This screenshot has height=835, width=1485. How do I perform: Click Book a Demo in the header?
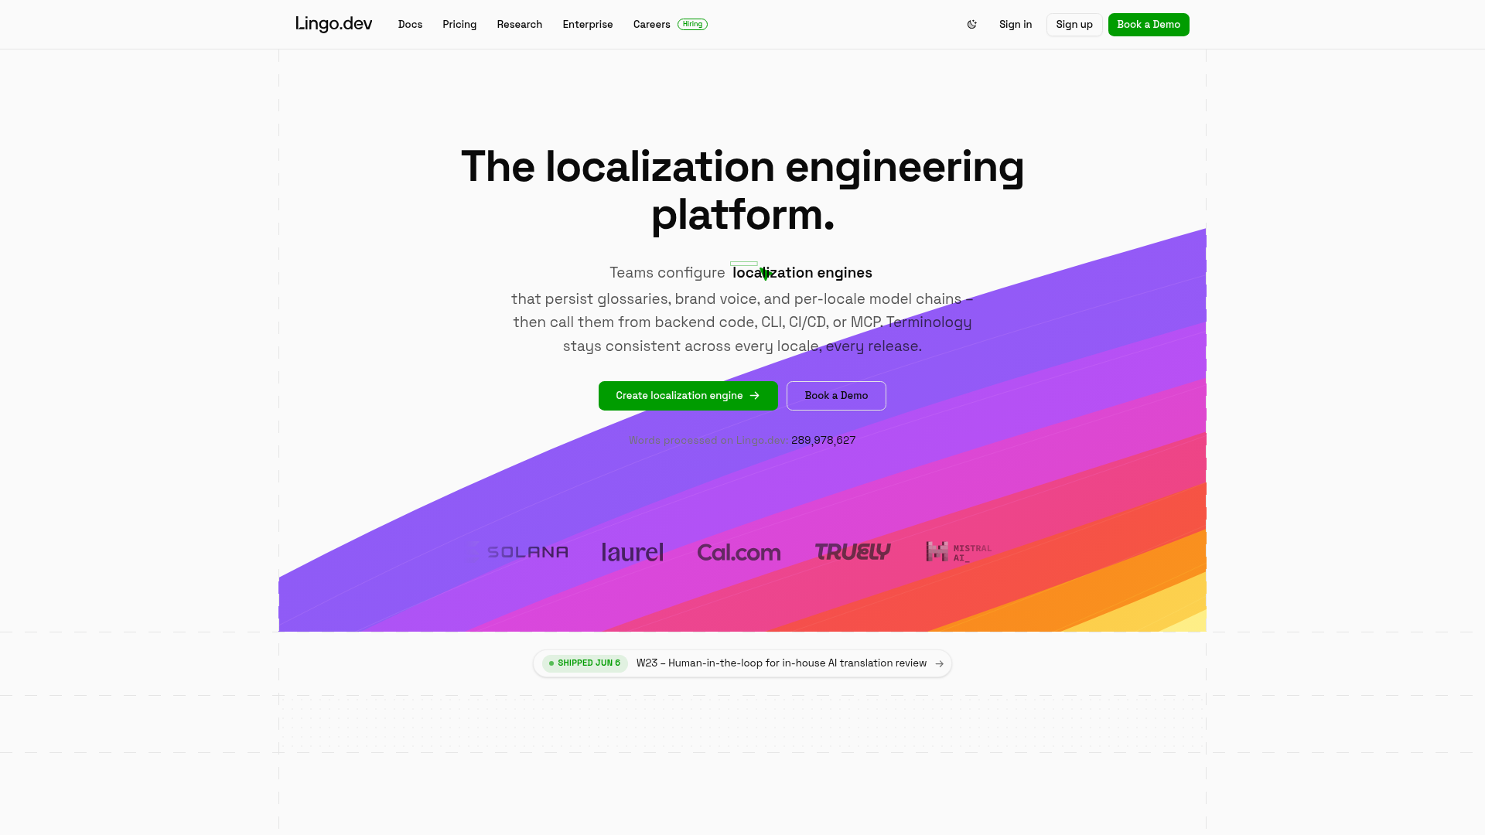pos(1149,25)
